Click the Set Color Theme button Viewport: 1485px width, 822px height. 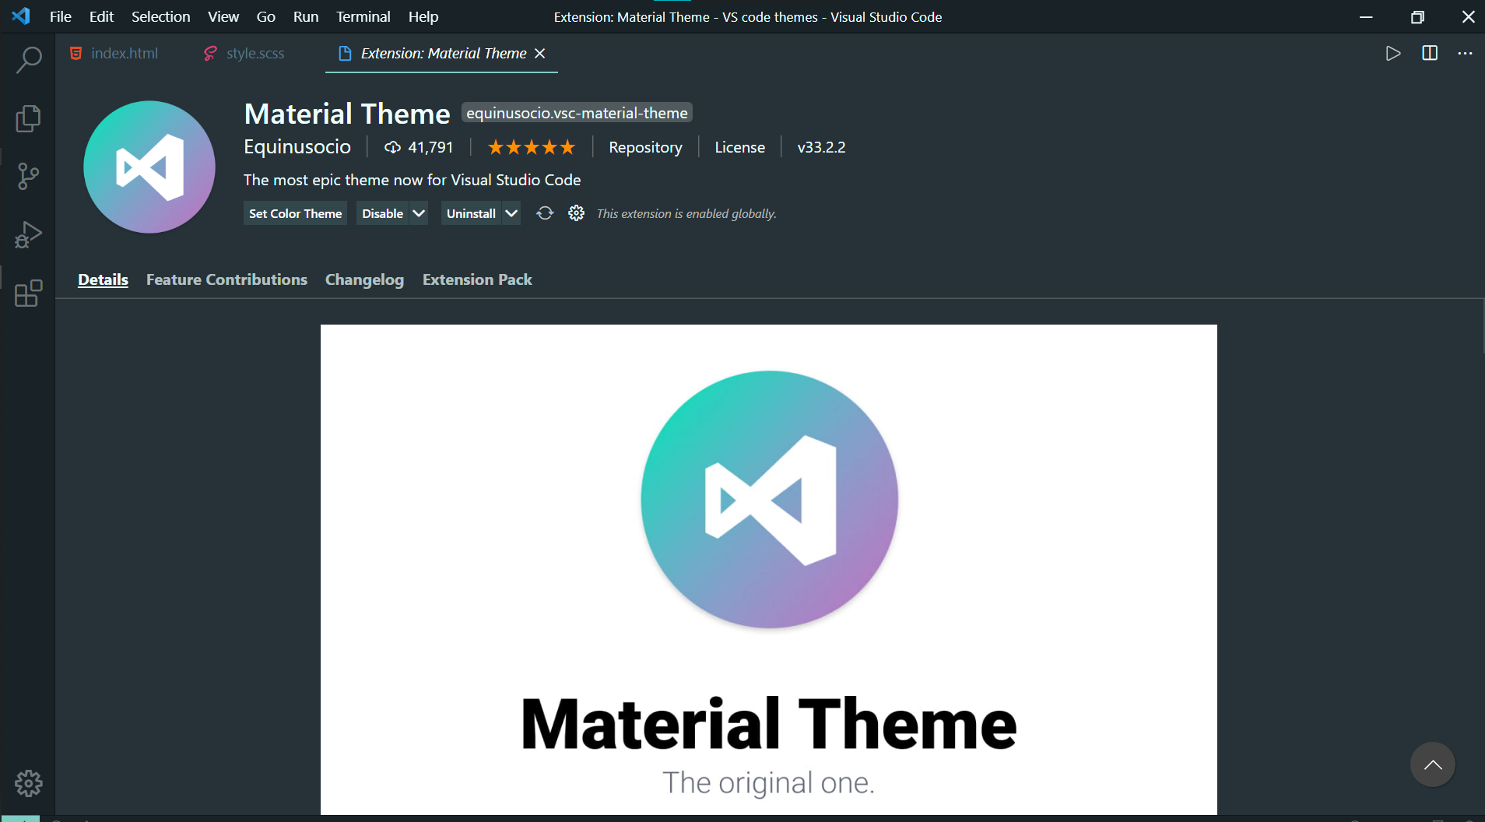pyautogui.click(x=294, y=213)
